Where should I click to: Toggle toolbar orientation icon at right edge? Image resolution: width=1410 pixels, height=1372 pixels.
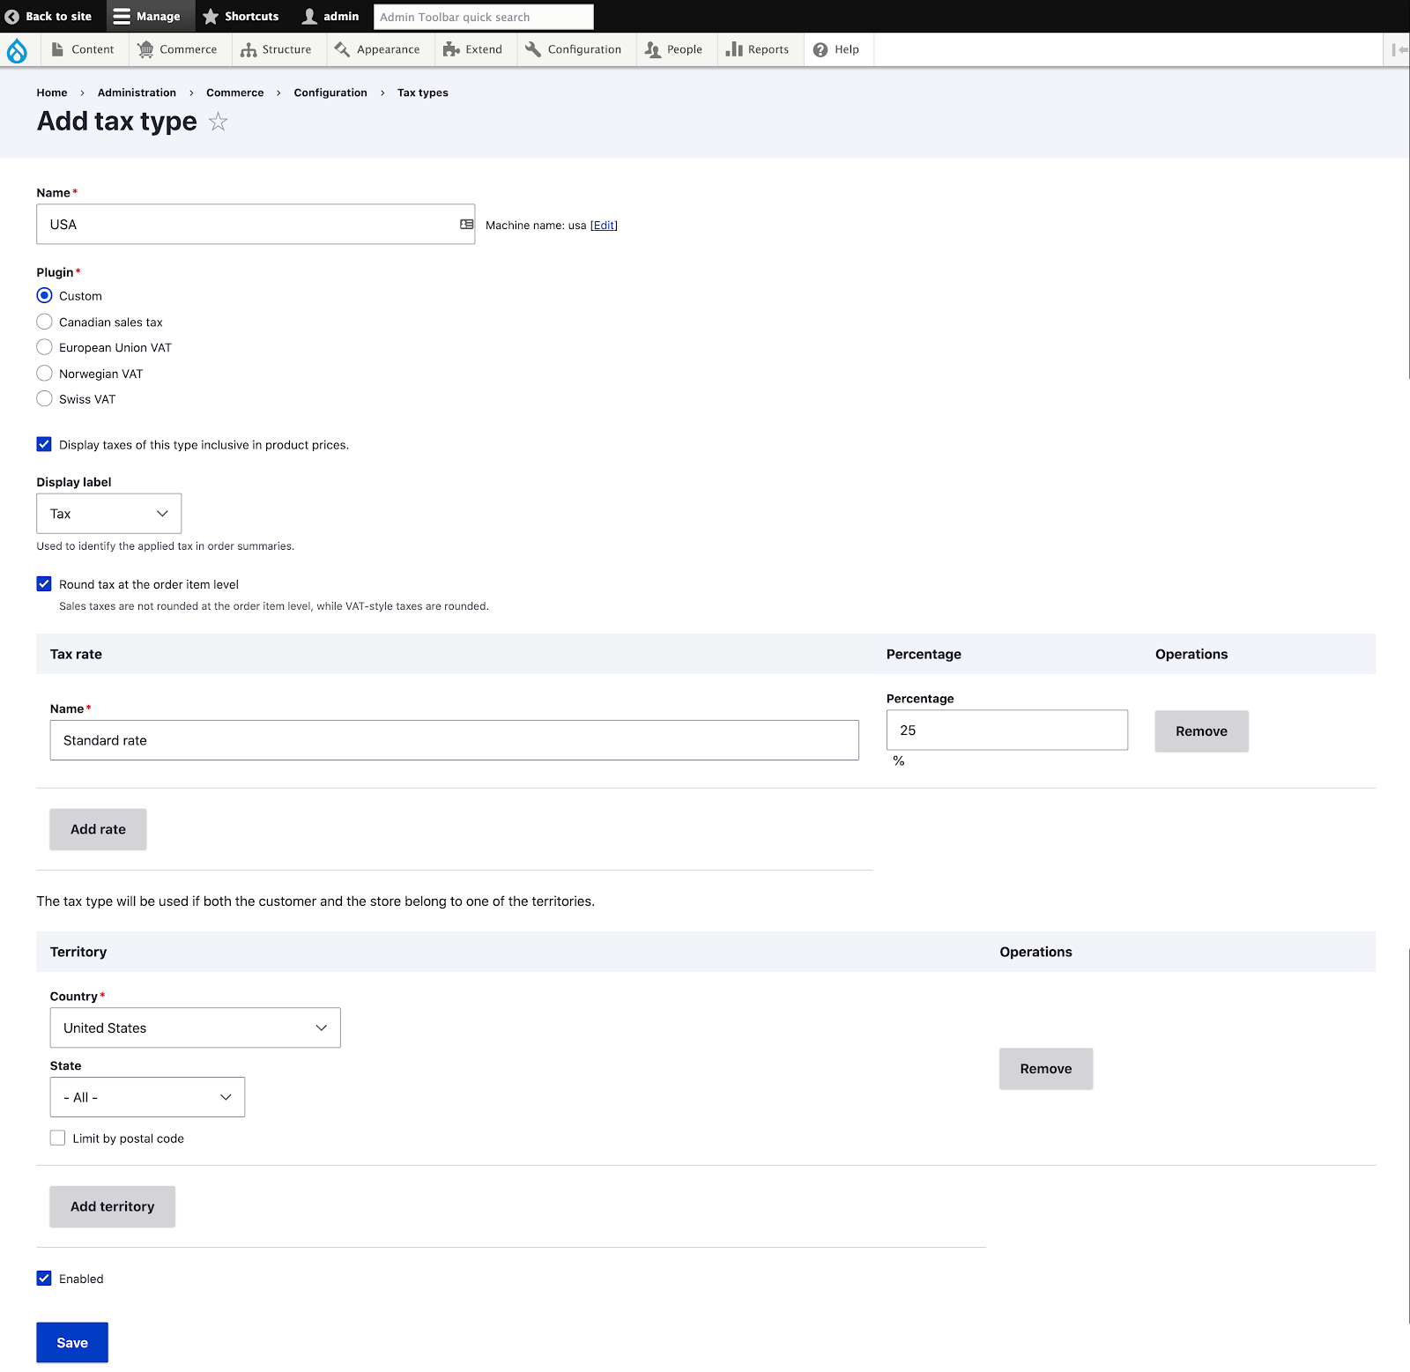pos(1399,49)
